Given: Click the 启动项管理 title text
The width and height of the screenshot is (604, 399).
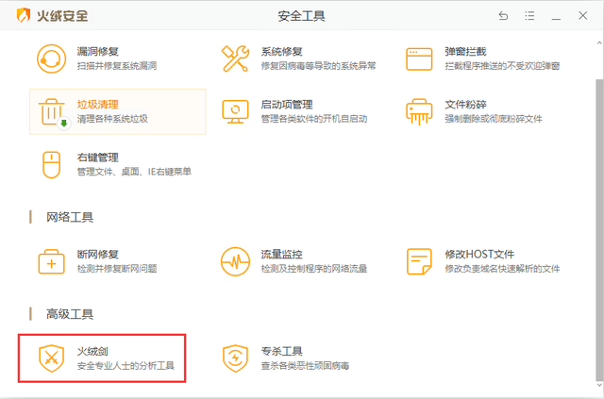Looking at the screenshot, I should coord(287,105).
